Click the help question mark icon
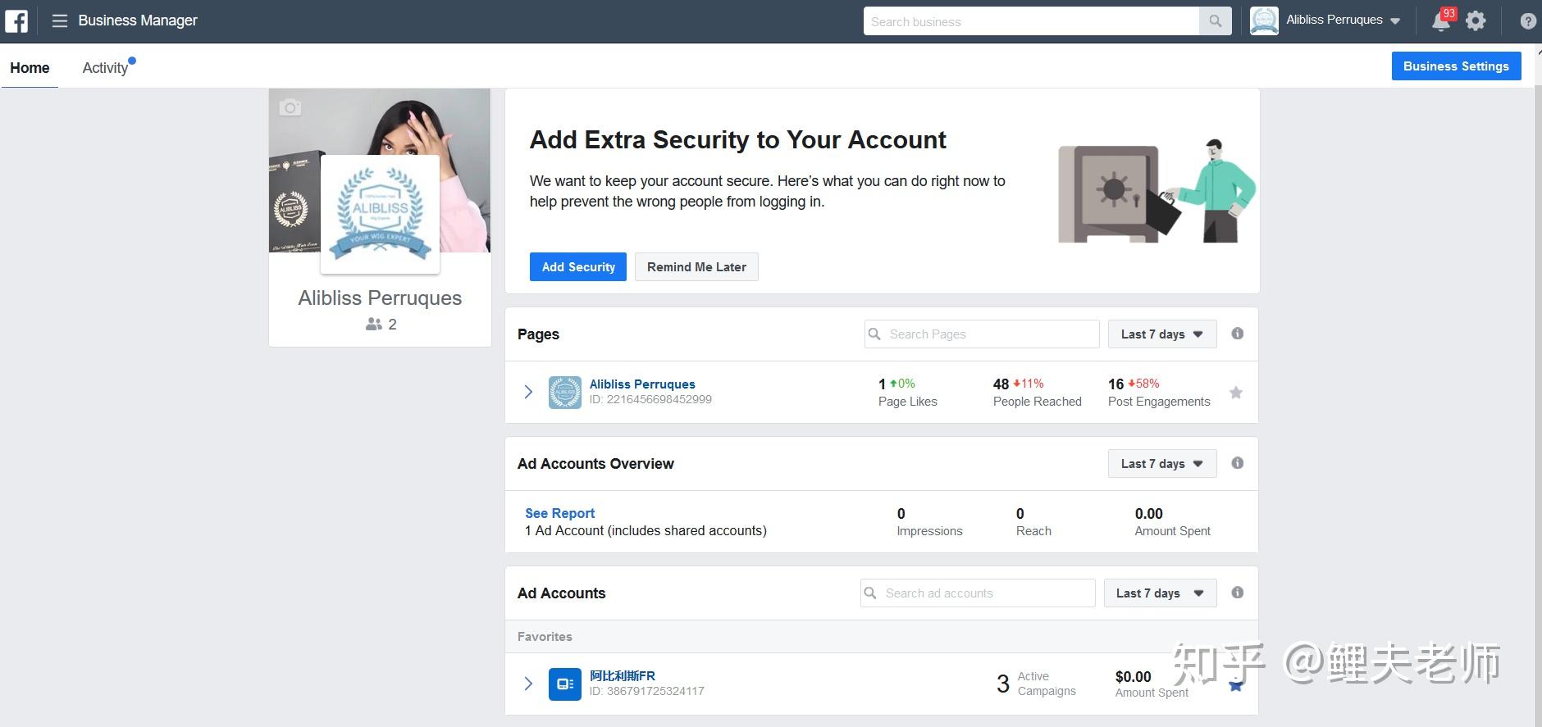The height and width of the screenshot is (727, 1542). click(x=1527, y=22)
